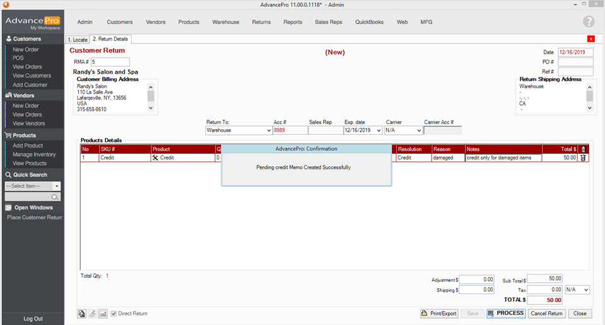
Task: Open the Returns menu
Action: [261, 22]
